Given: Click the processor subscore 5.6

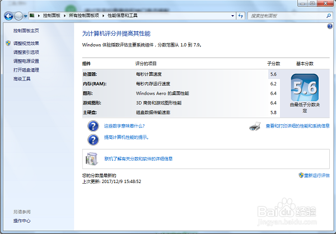Looking at the screenshot, I should tap(273, 74).
